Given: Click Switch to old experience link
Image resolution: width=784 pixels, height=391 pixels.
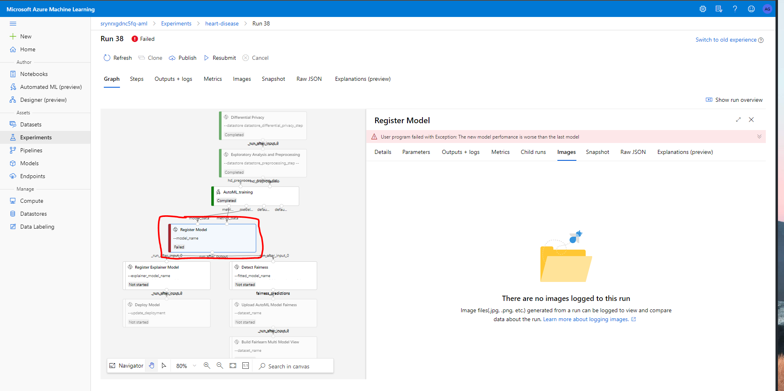Looking at the screenshot, I should point(726,40).
